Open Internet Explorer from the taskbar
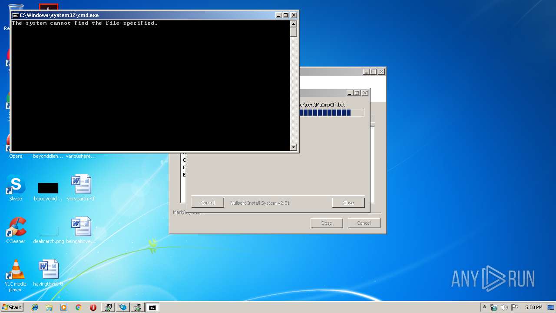The height and width of the screenshot is (313, 556). coord(35,307)
